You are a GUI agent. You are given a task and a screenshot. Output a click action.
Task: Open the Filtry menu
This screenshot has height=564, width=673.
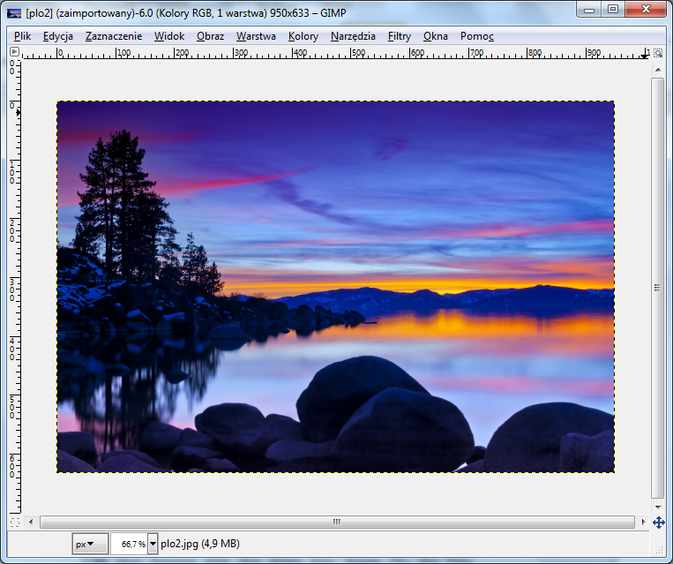(400, 36)
